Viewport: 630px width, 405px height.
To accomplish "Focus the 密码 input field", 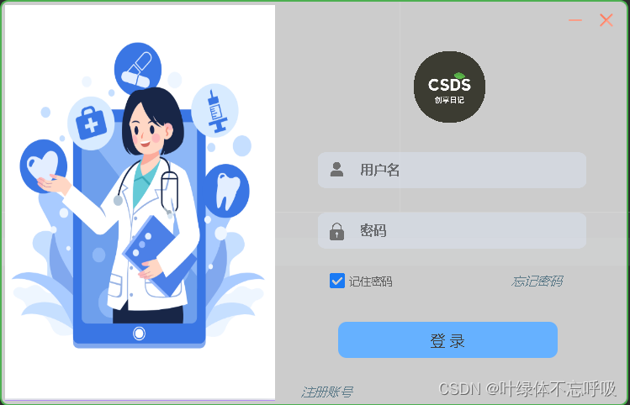I will coord(452,231).
